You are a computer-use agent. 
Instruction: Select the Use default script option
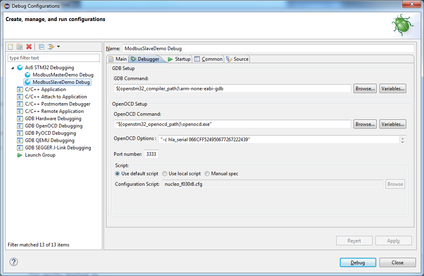pyautogui.click(x=118, y=174)
